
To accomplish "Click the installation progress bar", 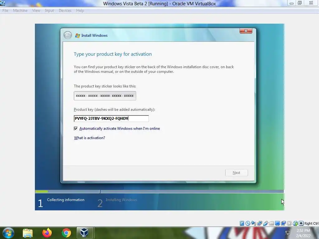I will pos(159,191).
